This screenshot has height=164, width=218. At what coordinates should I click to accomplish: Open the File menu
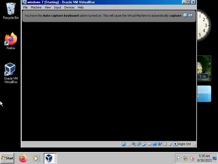click(x=25, y=7)
